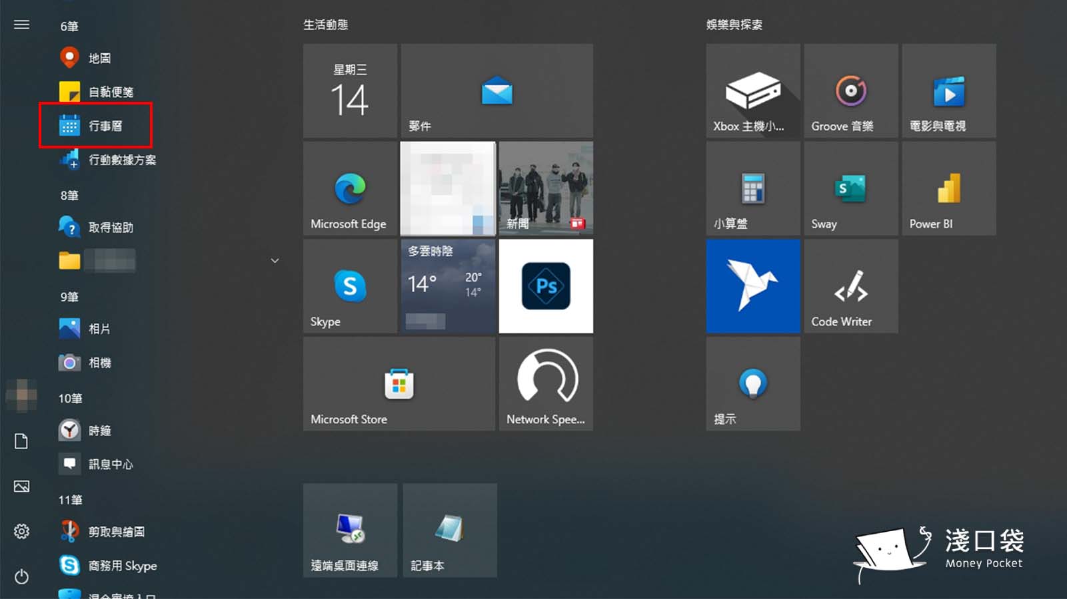Open the 新聞 news live tile
The height and width of the screenshot is (599, 1067).
(546, 188)
